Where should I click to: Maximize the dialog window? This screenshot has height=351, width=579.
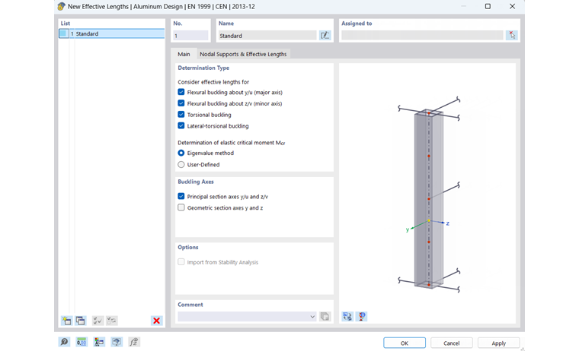(x=488, y=6)
